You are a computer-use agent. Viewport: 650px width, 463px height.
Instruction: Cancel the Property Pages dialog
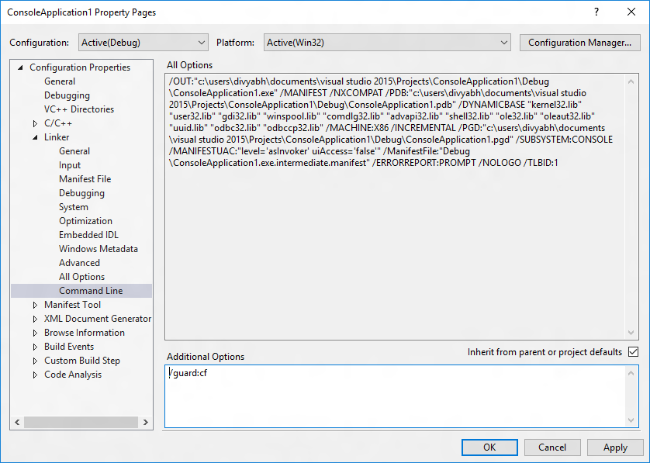click(552, 447)
